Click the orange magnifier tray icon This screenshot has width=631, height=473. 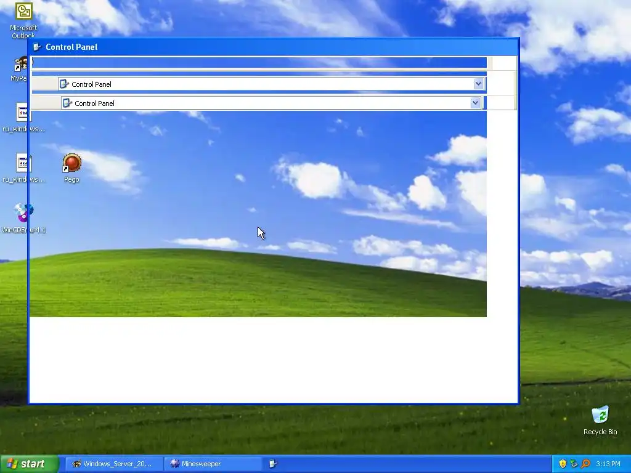tap(585, 464)
